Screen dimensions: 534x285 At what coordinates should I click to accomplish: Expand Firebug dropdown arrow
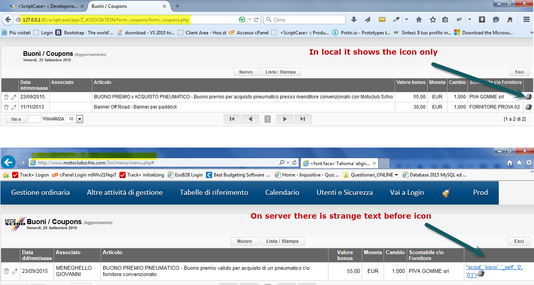[x=469, y=20]
